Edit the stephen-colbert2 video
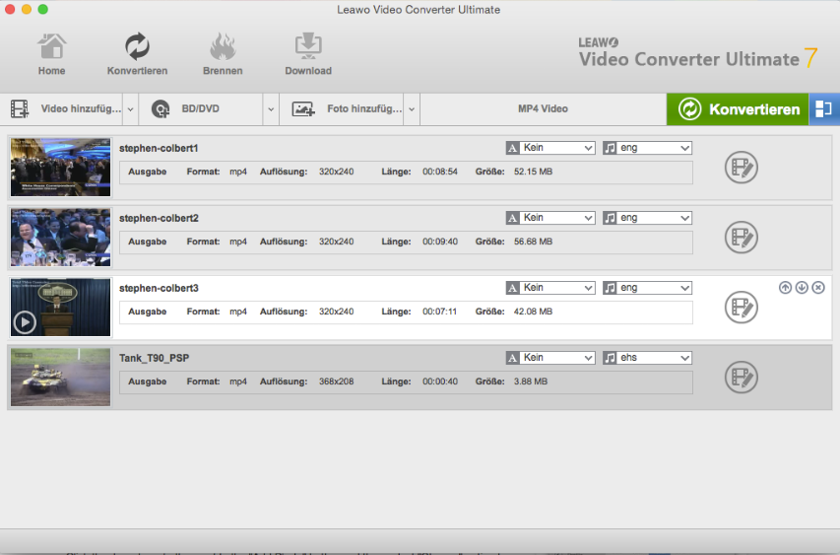Viewport: 840px width, 555px height. pos(741,238)
